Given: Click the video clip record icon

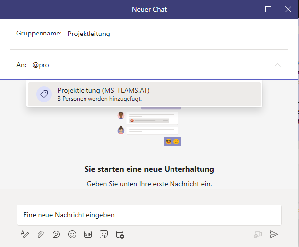Looking at the screenshot, I should (258, 234).
